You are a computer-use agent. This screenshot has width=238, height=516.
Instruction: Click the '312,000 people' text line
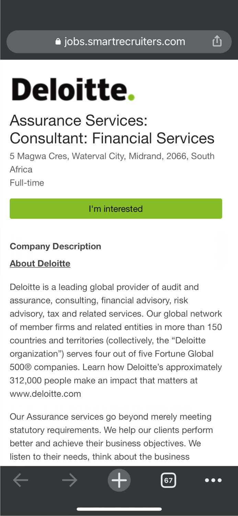click(103, 380)
